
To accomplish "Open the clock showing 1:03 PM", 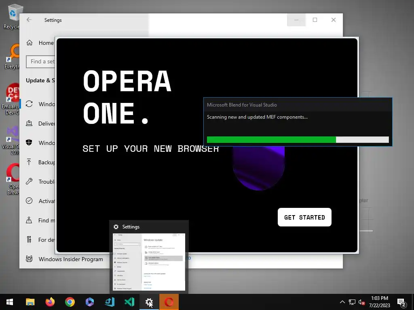I will 379,302.
